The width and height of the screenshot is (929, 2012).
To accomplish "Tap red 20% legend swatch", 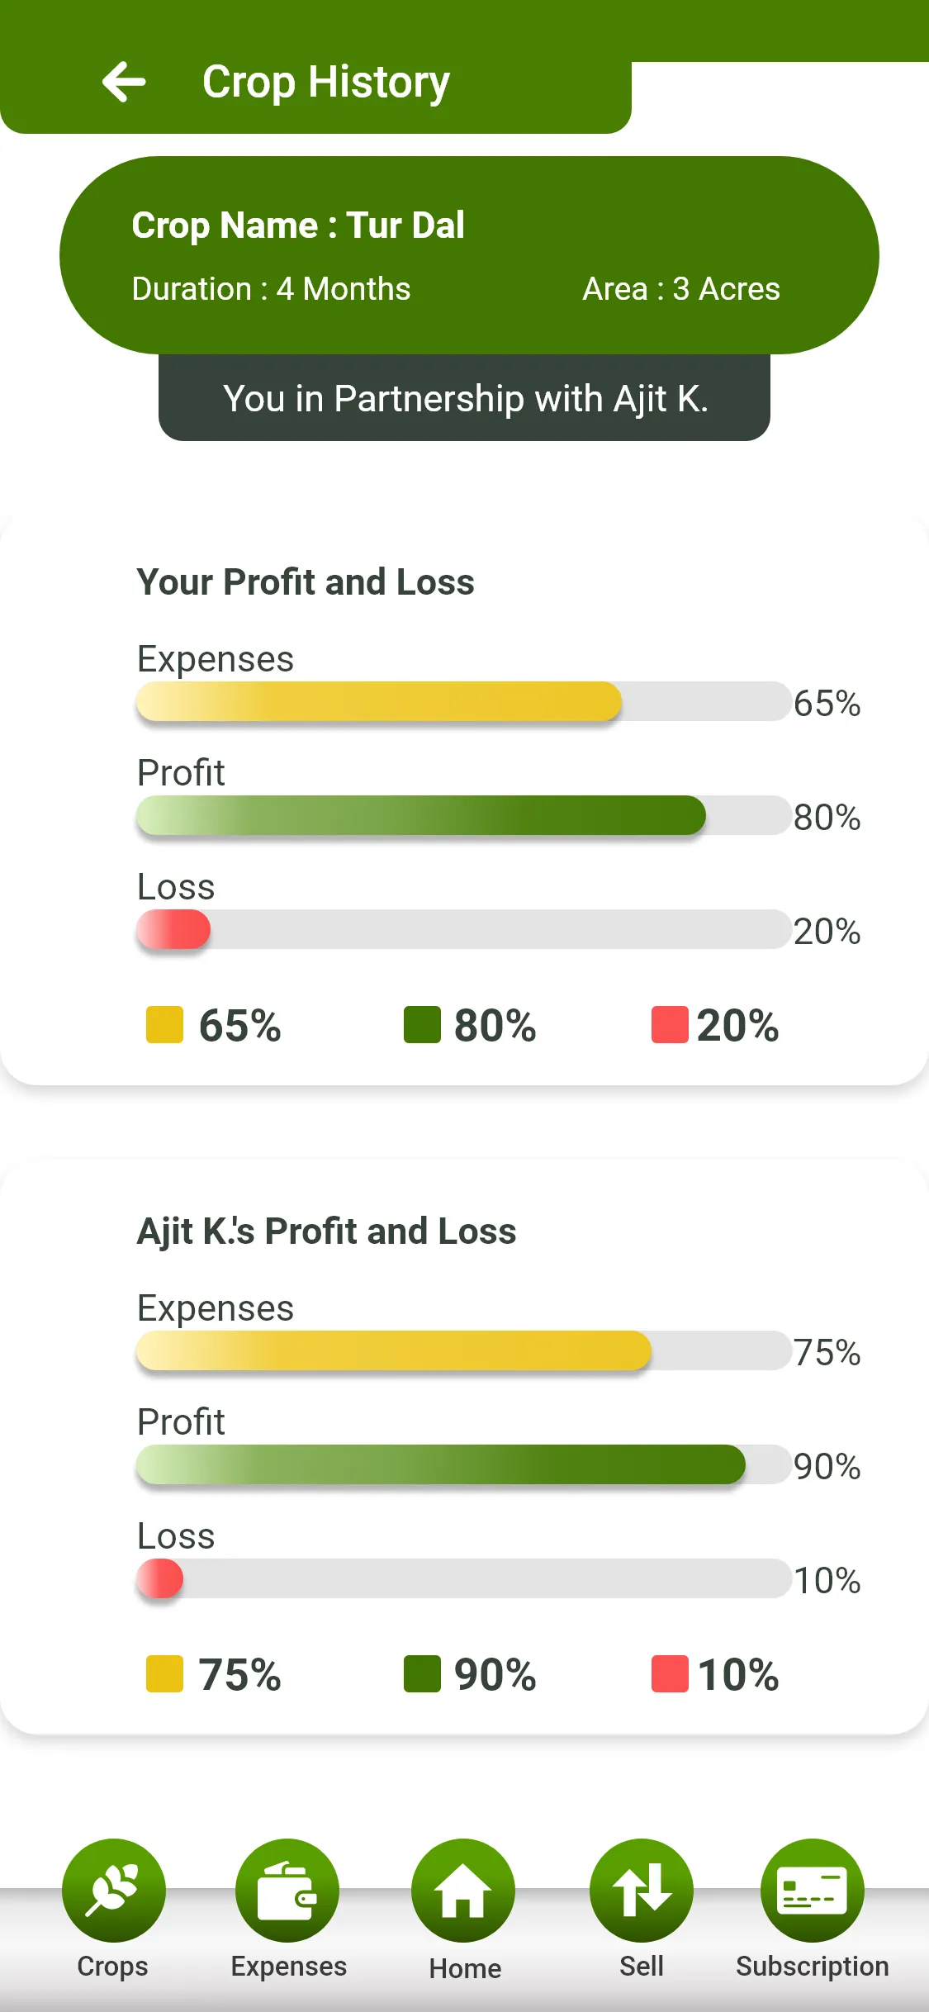I will click(x=670, y=1025).
